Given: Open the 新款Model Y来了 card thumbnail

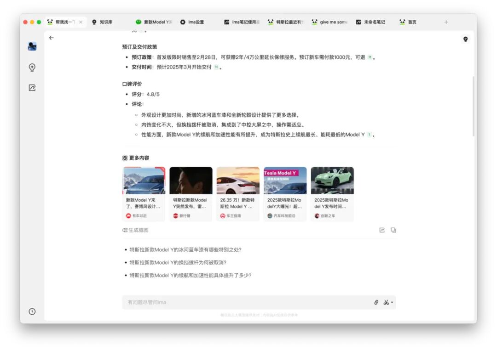Looking at the screenshot, I should point(144,181).
